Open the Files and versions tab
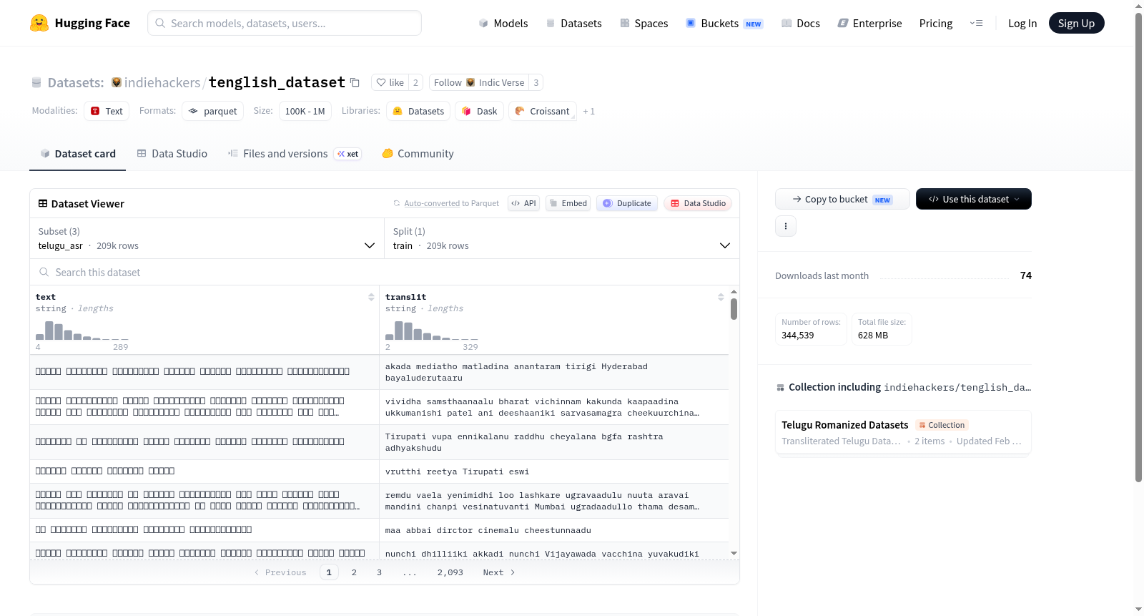 click(294, 153)
